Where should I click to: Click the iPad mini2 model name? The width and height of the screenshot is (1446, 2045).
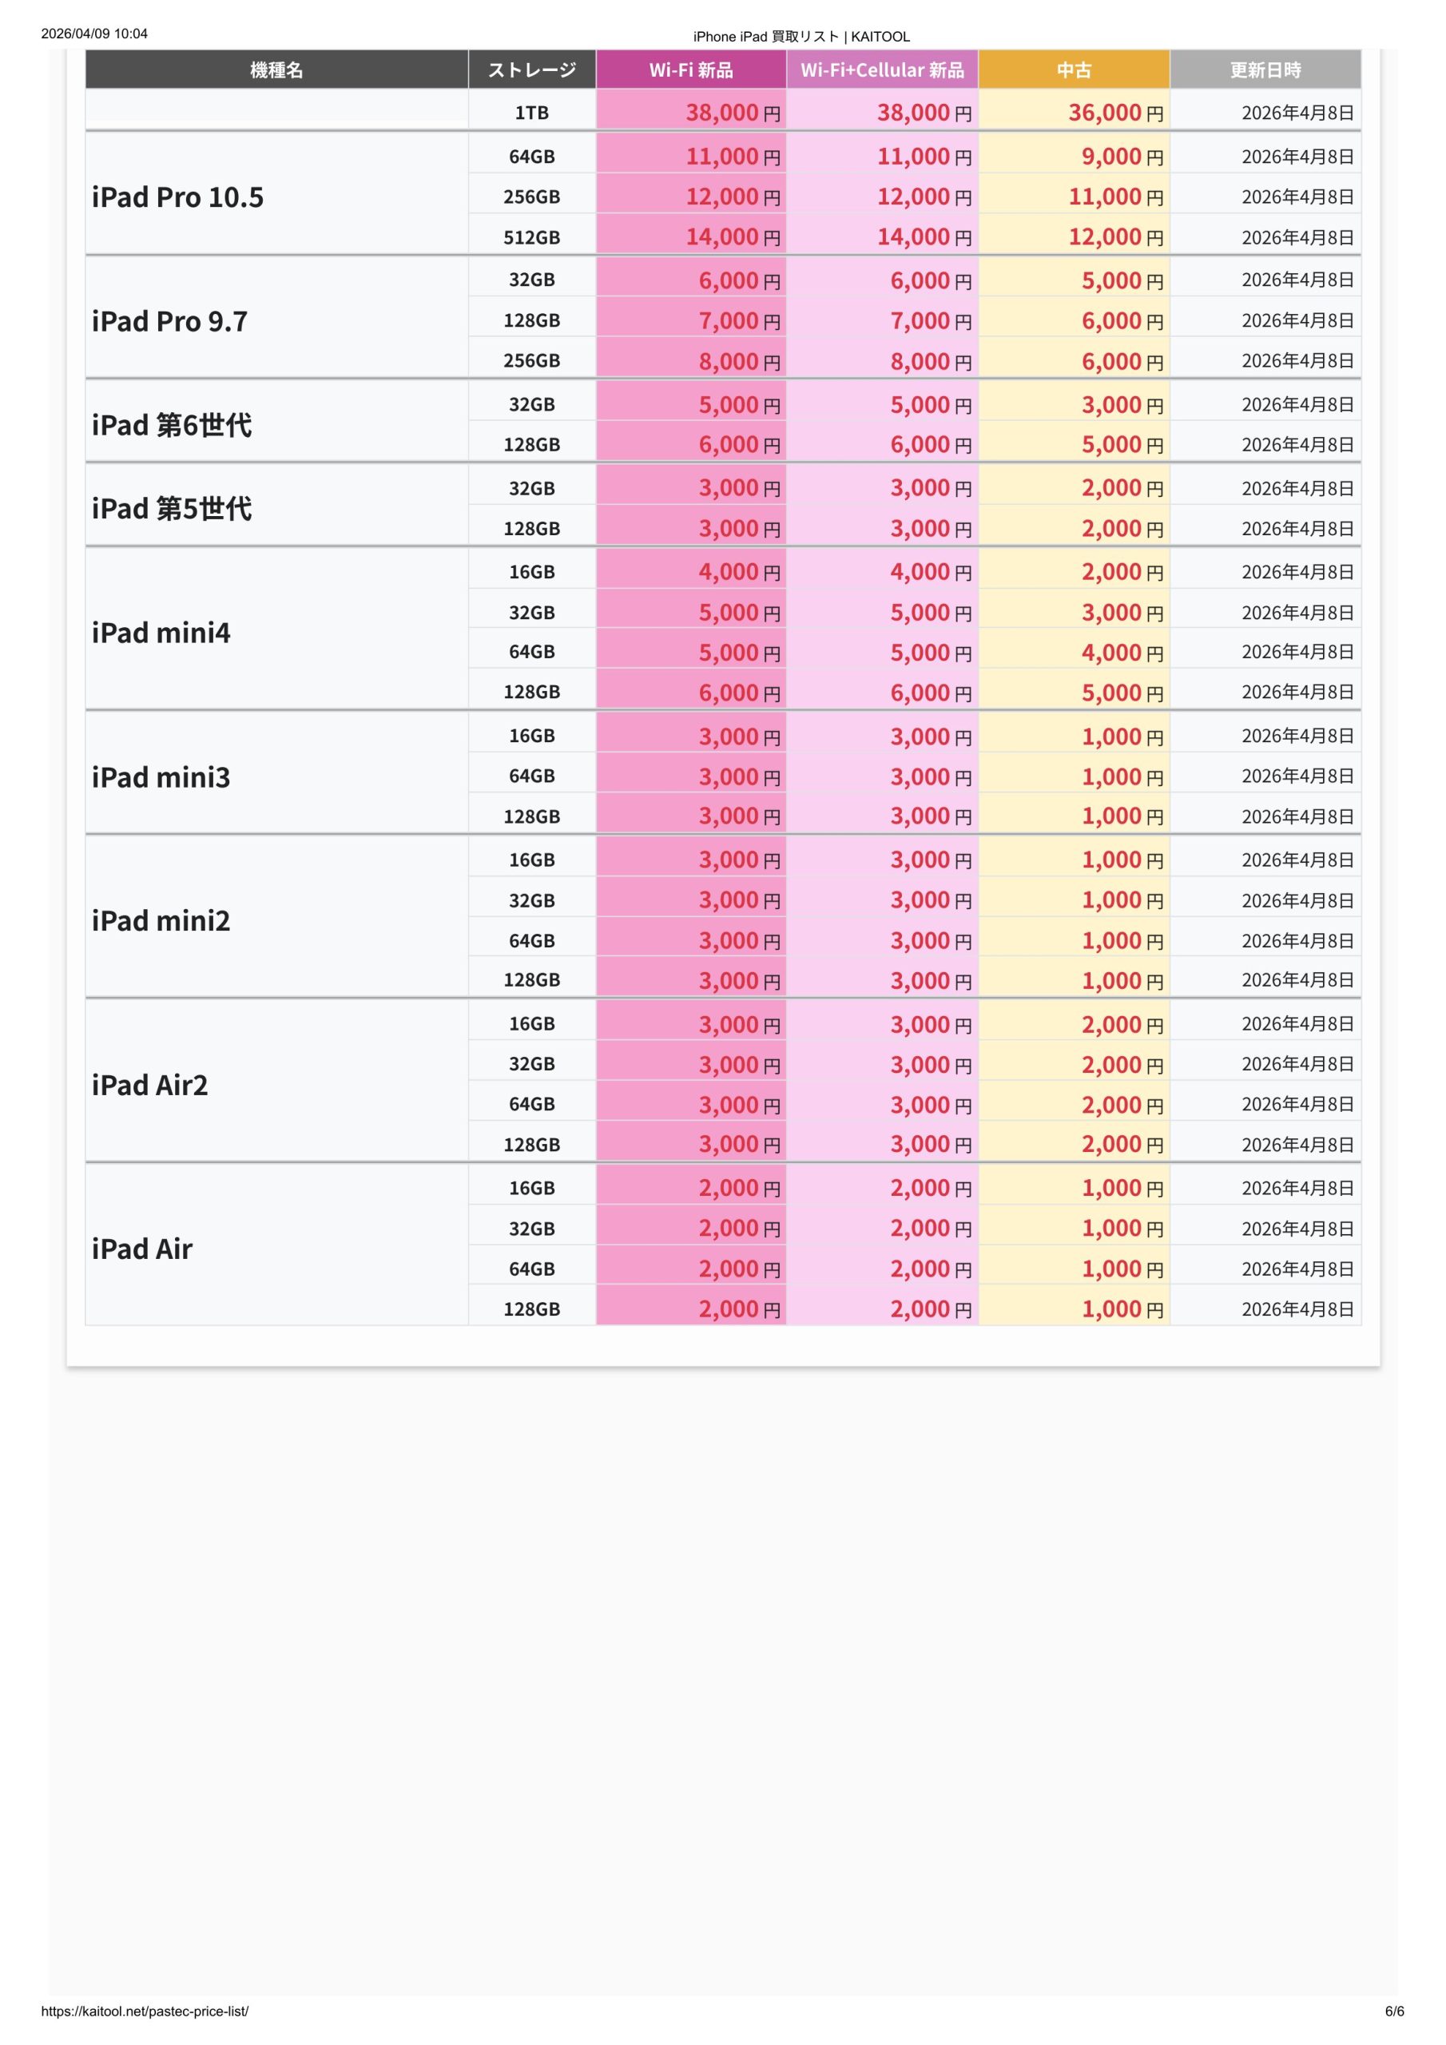pos(161,920)
